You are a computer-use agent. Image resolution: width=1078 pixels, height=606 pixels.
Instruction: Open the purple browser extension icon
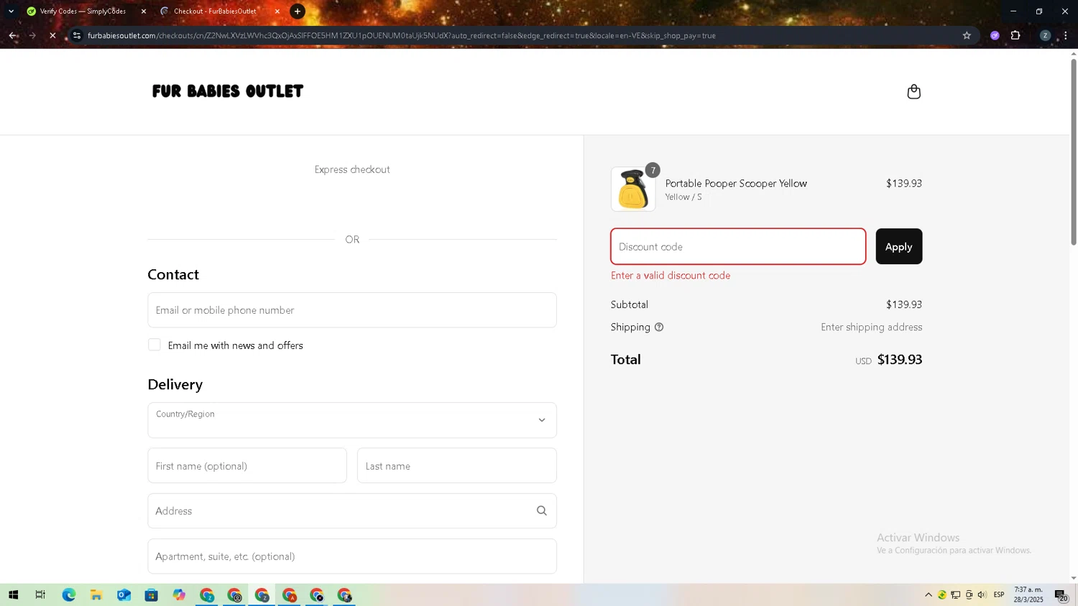[x=995, y=35]
